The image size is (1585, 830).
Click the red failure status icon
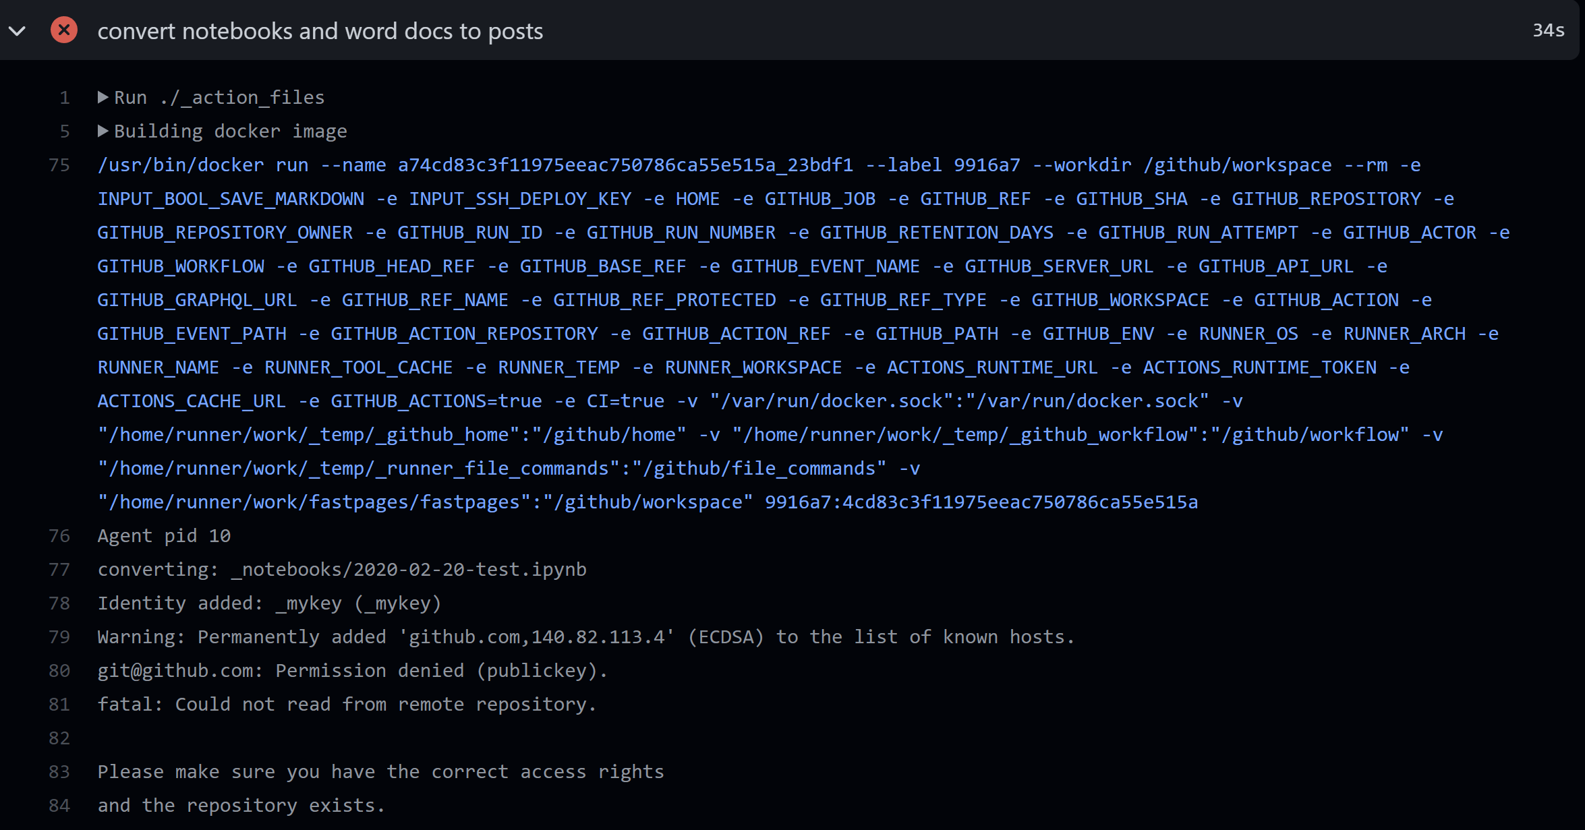pos(63,30)
